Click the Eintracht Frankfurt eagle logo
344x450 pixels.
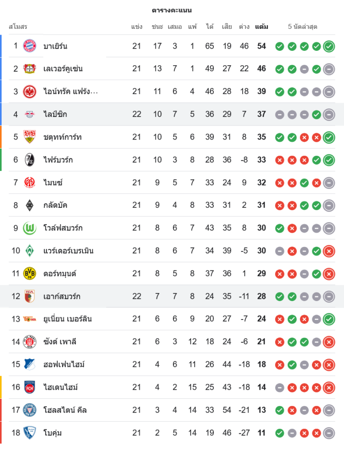[x=29, y=91]
